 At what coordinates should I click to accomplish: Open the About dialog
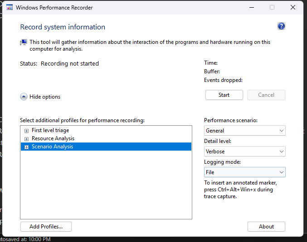click(x=266, y=227)
